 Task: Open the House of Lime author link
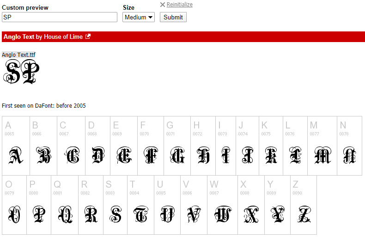coord(63,37)
